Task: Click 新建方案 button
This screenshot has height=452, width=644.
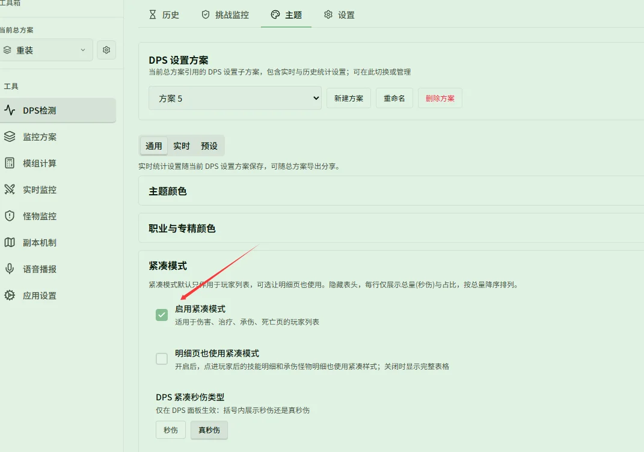Action: click(x=349, y=98)
